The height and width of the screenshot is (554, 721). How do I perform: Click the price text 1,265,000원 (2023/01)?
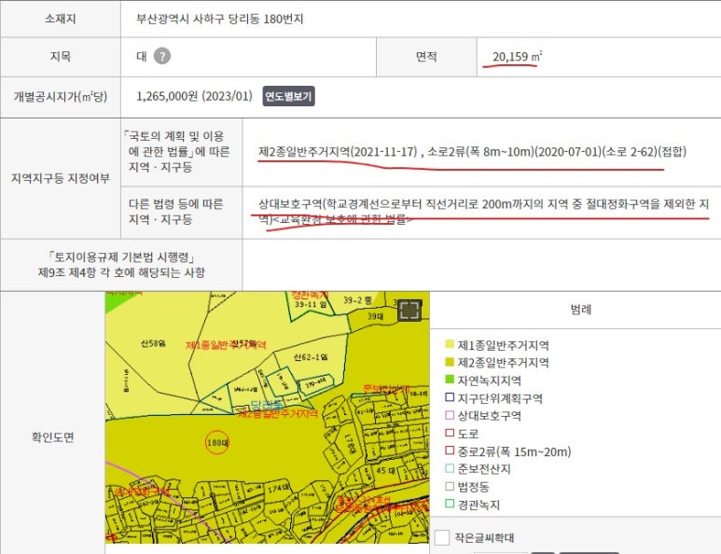tap(194, 96)
